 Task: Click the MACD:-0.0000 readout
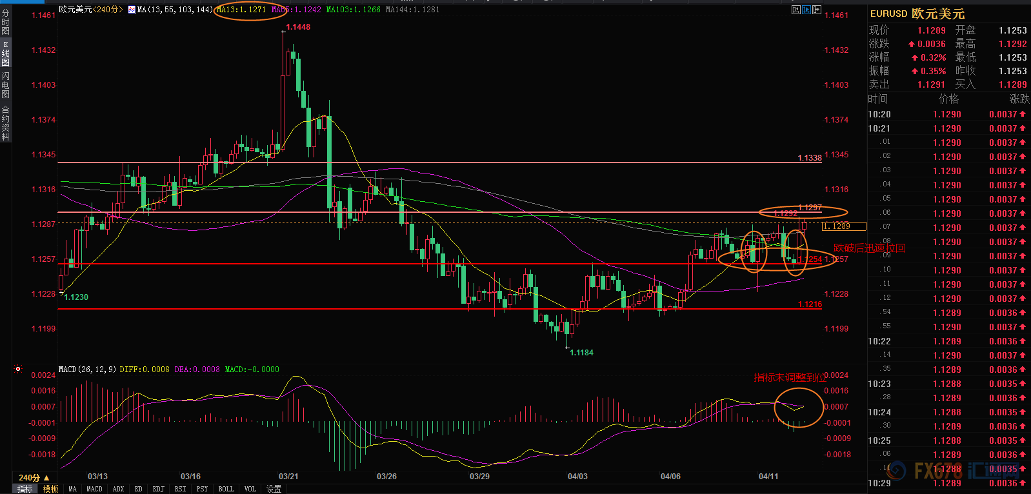click(252, 370)
